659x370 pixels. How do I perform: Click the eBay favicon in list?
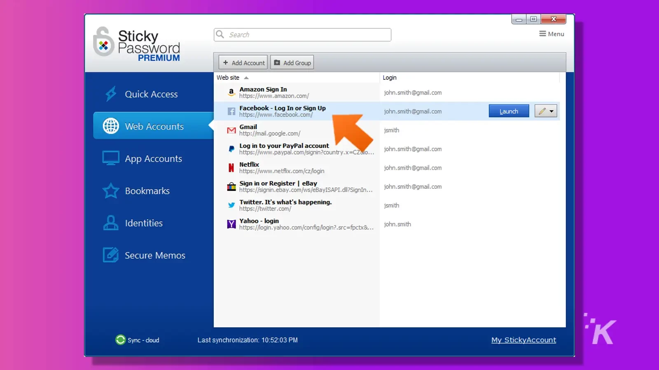coord(231,187)
